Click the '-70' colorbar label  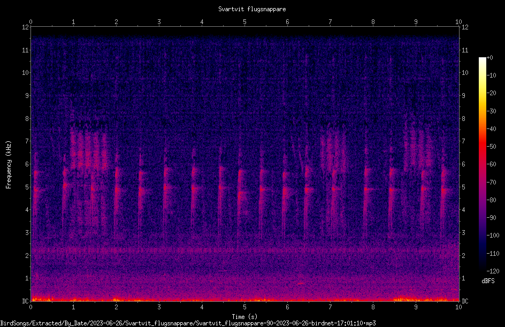point(491,182)
